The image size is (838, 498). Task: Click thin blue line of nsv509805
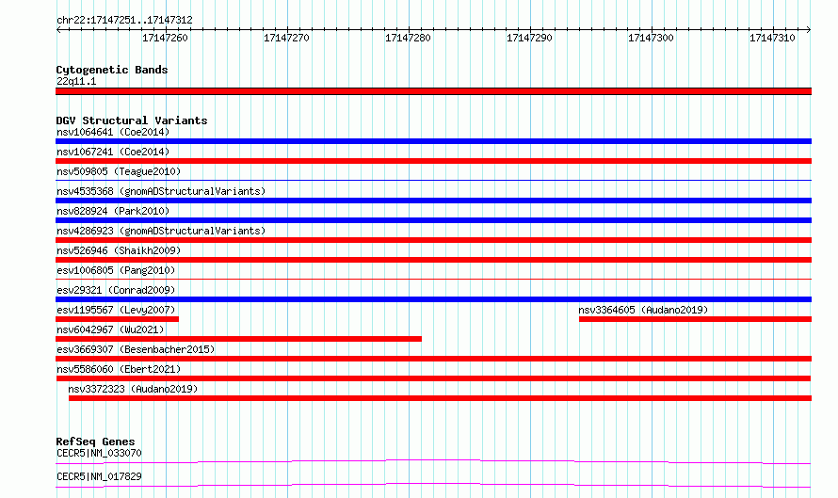(x=433, y=181)
